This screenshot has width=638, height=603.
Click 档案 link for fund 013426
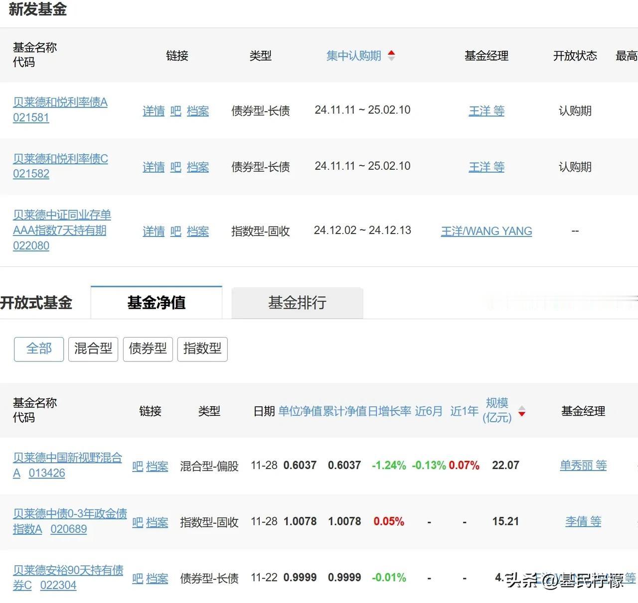click(157, 467)
